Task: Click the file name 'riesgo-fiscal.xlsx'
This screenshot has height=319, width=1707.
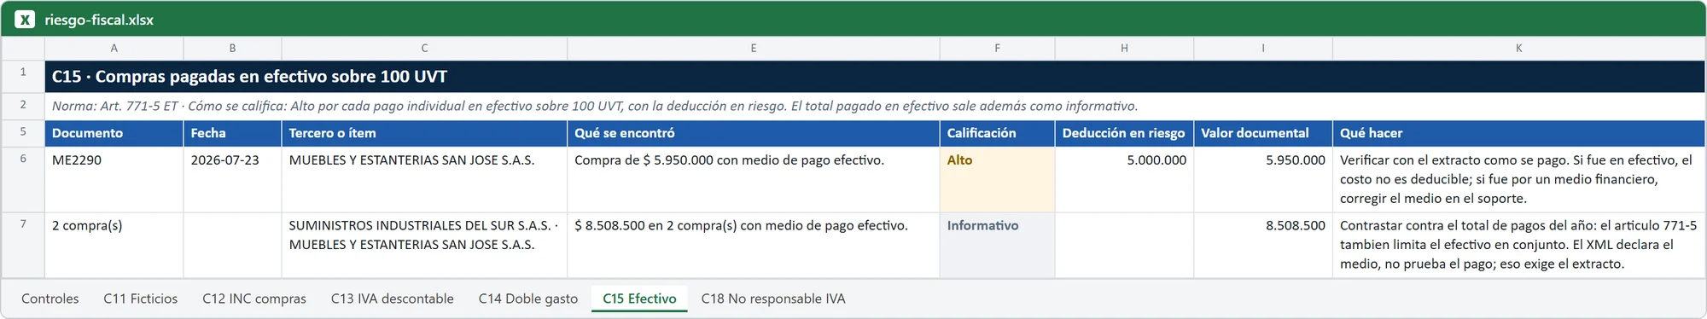Action: pos(99,20)
